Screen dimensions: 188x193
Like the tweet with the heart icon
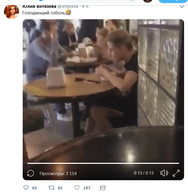[77, 188]
